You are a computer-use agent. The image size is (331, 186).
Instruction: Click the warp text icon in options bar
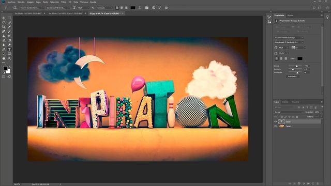coord(140,8)
